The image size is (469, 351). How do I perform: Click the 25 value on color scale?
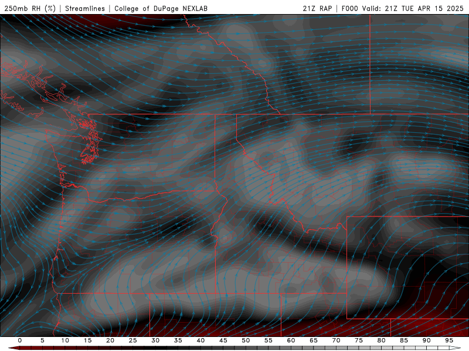click(x=133, y=340)
